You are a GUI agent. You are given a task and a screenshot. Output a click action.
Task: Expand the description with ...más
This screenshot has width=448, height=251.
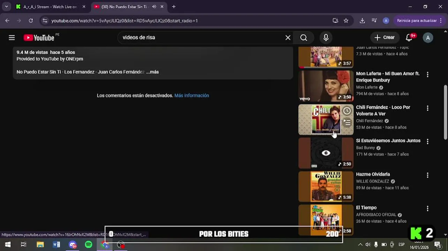[152, 72]
